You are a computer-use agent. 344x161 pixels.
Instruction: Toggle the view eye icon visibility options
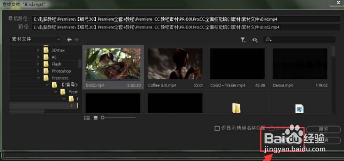click(255, 40)
